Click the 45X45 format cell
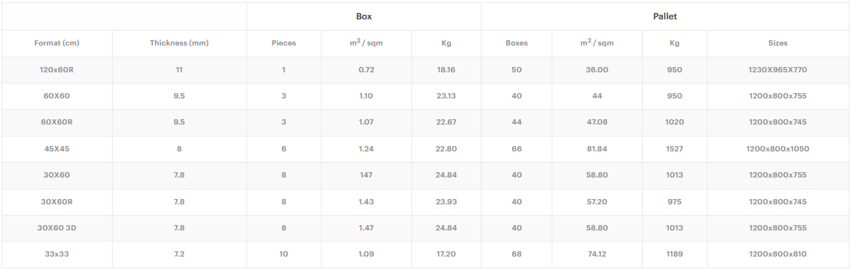 point(57,149)
